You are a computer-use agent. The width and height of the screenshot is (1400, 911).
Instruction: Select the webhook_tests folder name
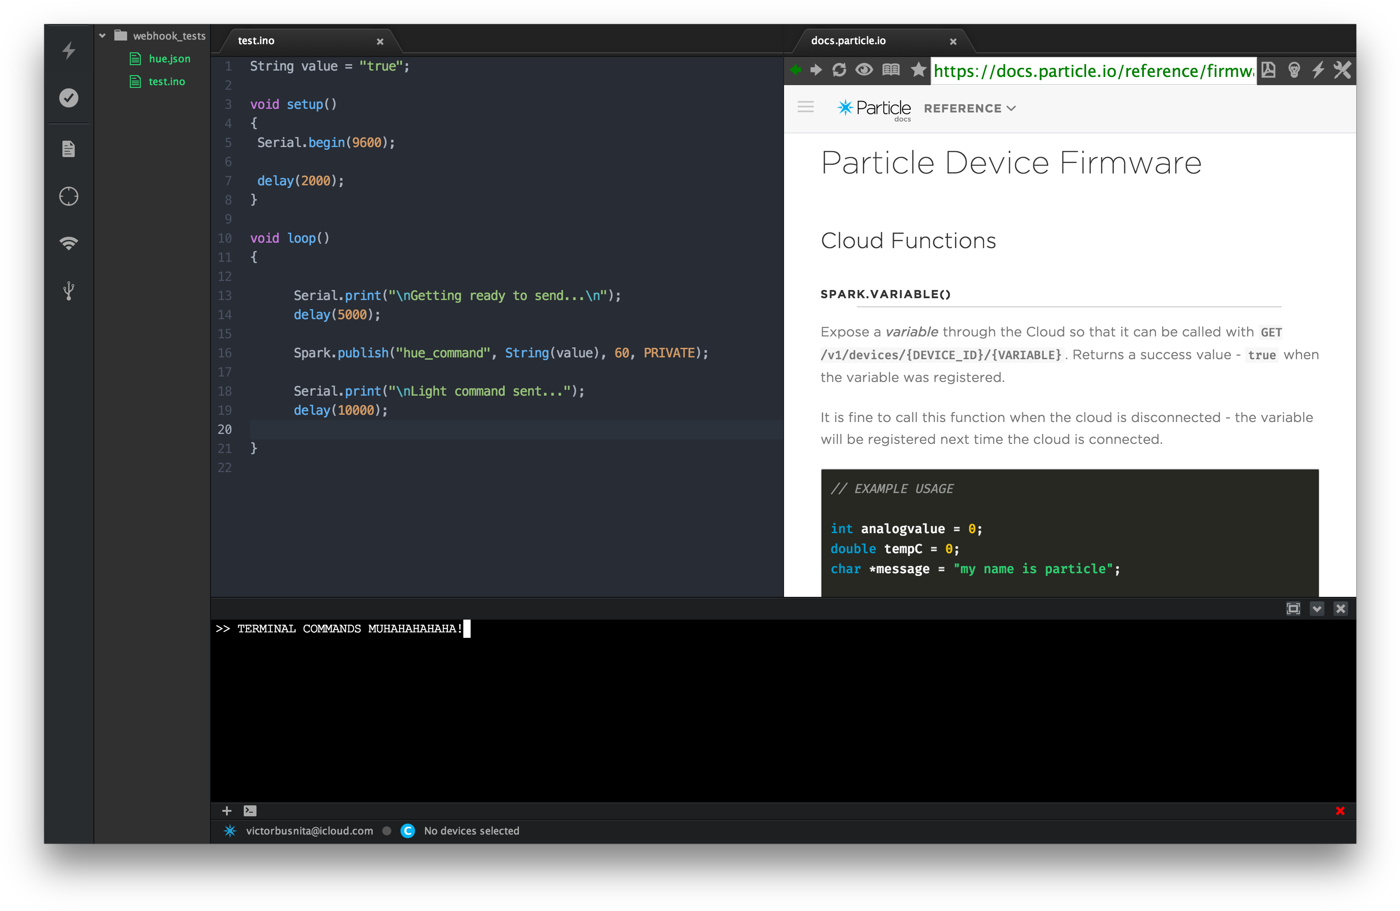point(169,36)
